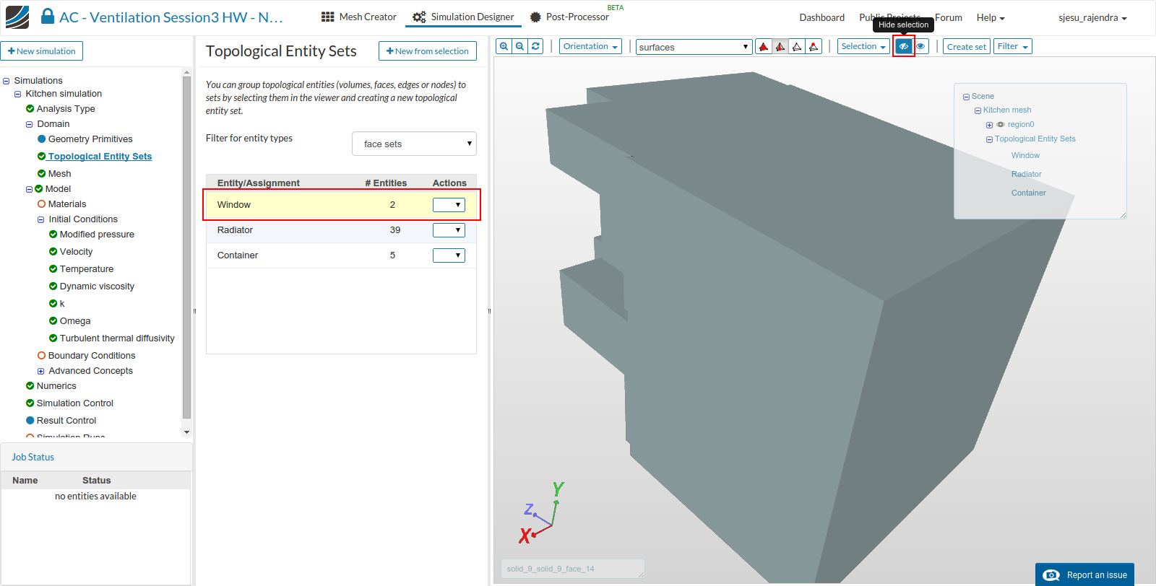Click the blue dot beside Geometry Primitives
This screenshot has width=1156, height=586.
point(41,139)
